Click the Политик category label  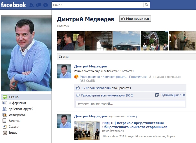[63, 26]
